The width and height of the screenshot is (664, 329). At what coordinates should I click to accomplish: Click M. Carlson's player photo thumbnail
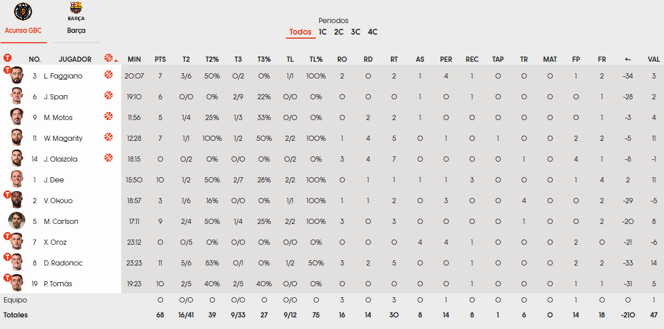pyautogui.click(x=17, y=220)
